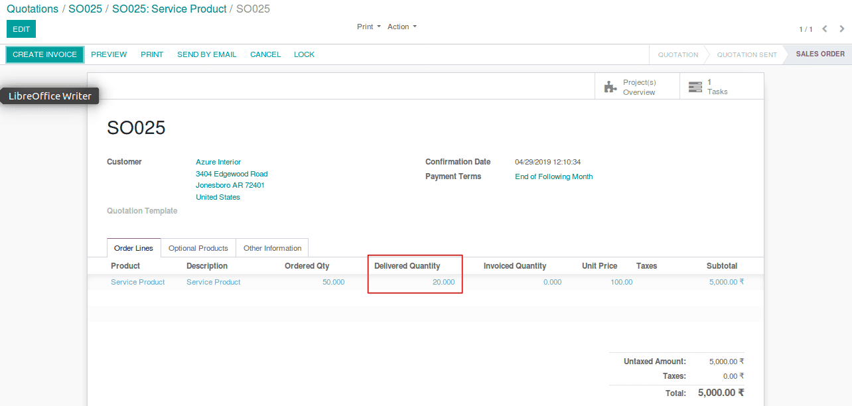852x406 pixels.
Task: Click 3404 Edgewood Road address line
Action: [232, 174]
